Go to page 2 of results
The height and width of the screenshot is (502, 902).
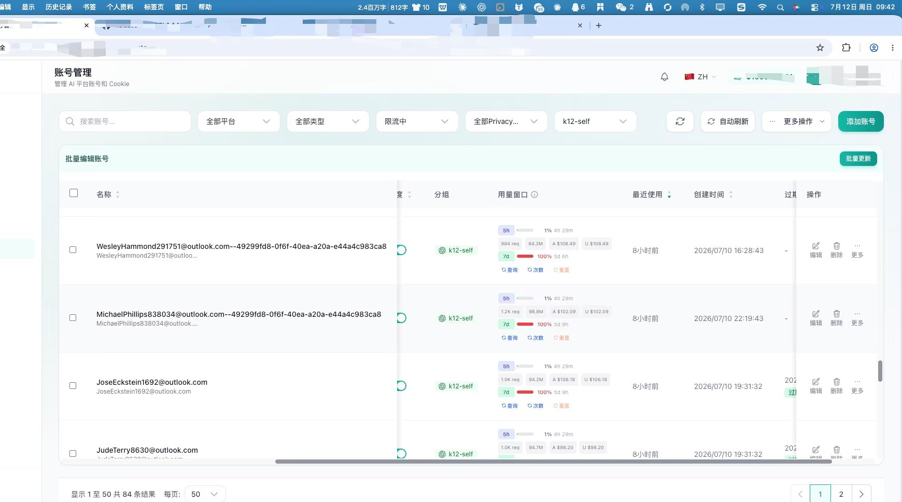(x=841, y=494)
